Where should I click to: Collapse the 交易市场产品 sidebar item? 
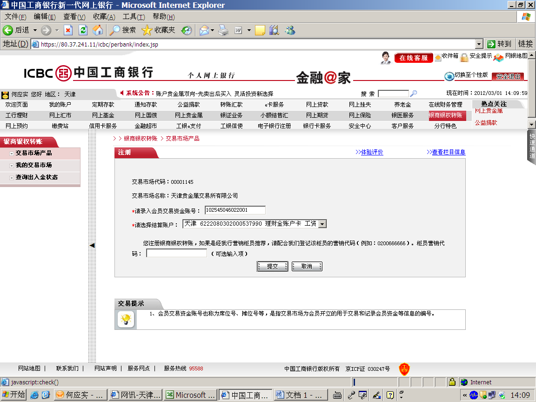pyautogui.click(x=11, y=154)
